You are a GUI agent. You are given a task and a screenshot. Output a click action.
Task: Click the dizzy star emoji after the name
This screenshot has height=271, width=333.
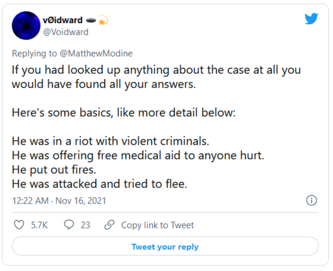103,21
